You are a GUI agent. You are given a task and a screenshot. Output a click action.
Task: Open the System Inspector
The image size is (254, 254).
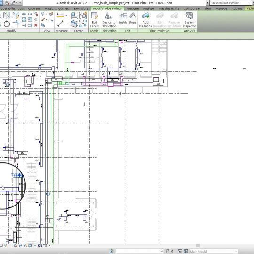(190, 20)
